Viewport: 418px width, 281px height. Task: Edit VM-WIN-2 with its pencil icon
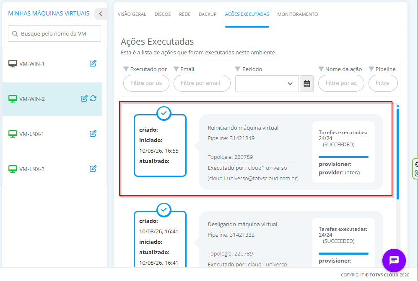tap(84, 98)
